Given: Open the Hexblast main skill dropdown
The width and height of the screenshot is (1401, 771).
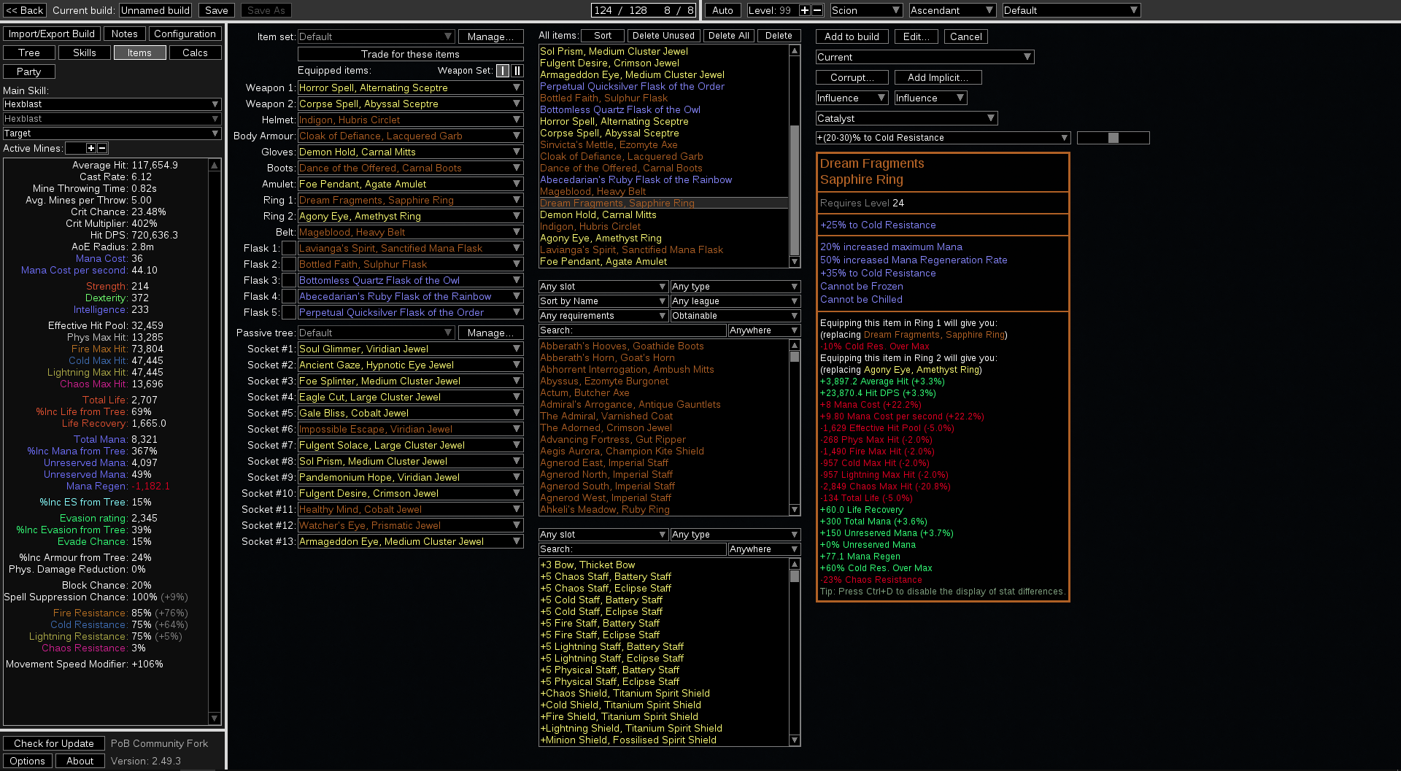Looking at the screenshot, I should tap(111, 103).
